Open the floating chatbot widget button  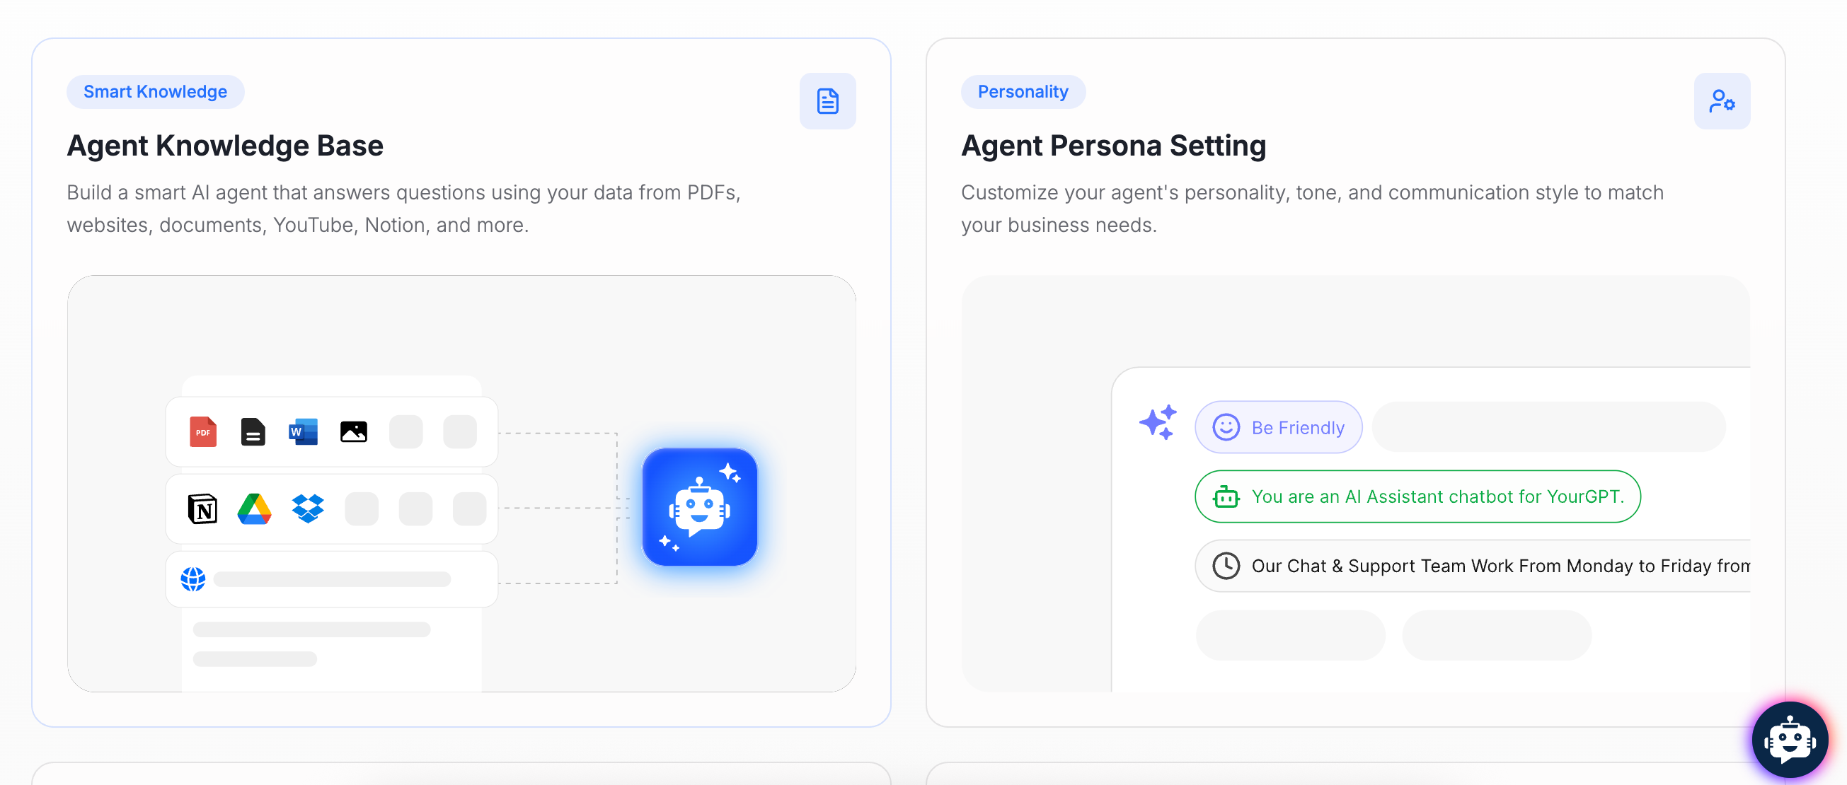click(x=1790, y=740)
